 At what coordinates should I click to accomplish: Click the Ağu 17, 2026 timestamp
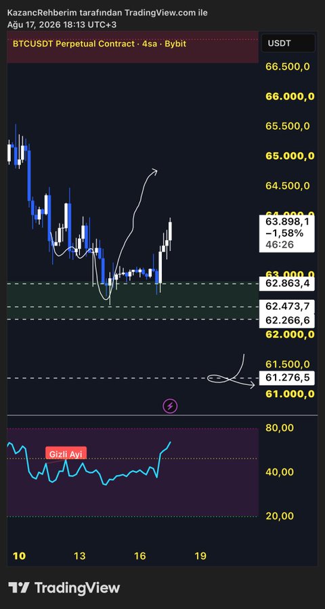click(x=62, y=24)
